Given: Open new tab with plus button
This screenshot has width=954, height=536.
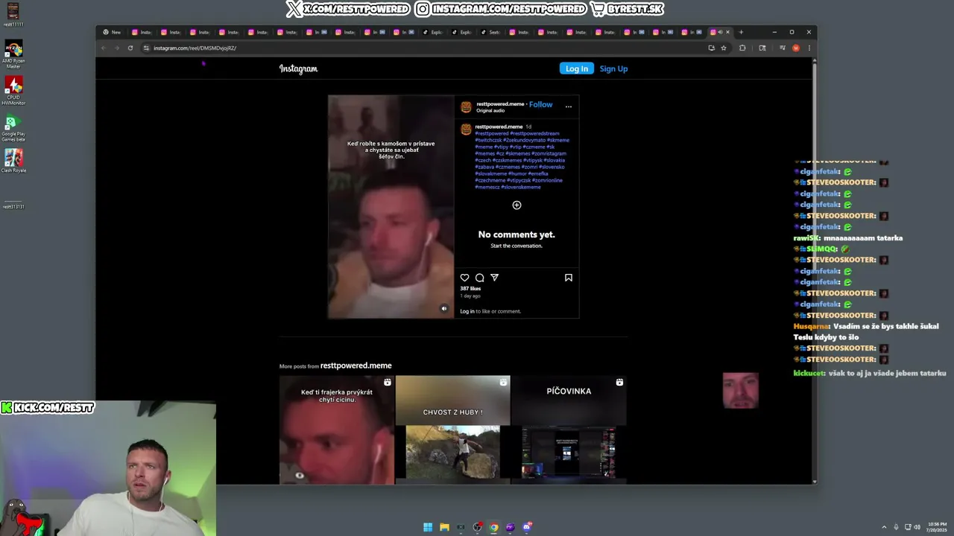Looking at the screenshot, I should click(x=741, y=32).
